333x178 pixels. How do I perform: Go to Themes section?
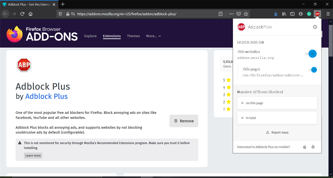[x=133, y=36]
